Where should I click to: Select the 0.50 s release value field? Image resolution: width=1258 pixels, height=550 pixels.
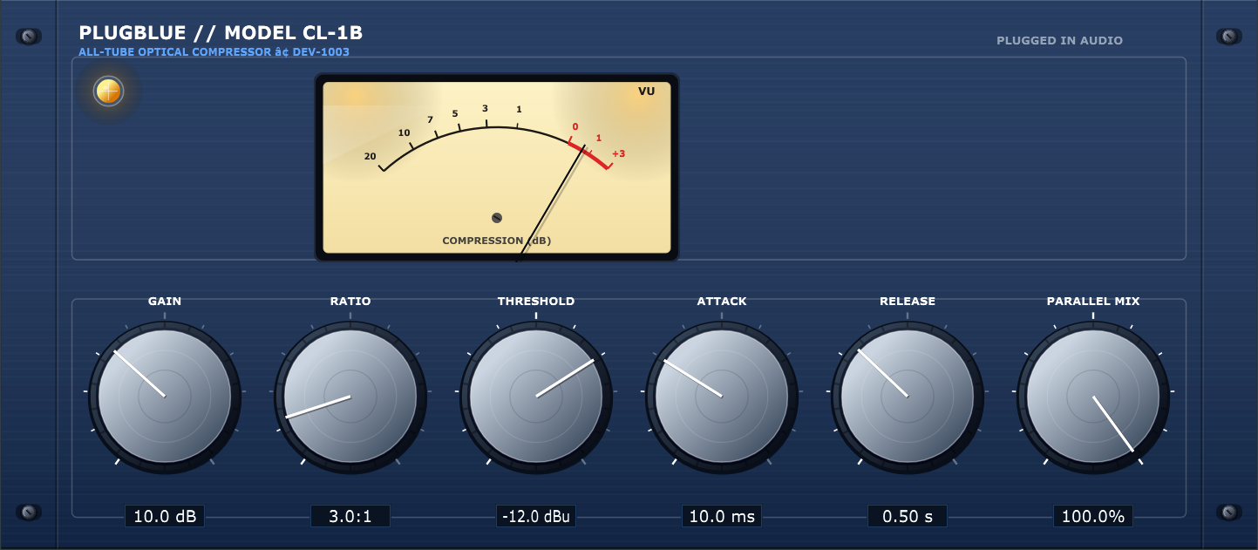point(908,516)
